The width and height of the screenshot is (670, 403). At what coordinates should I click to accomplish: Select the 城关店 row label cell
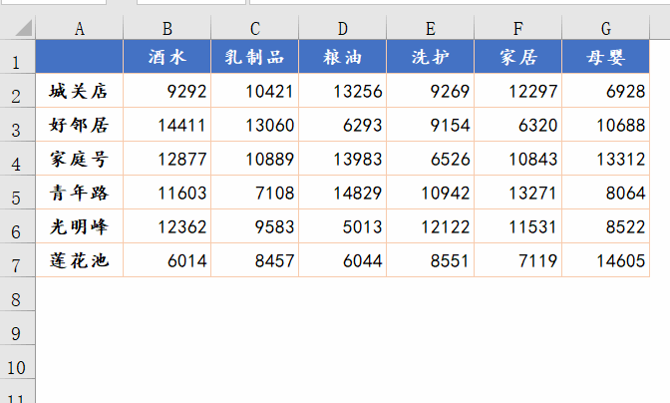pyautogui.click(x=79, y=92)
